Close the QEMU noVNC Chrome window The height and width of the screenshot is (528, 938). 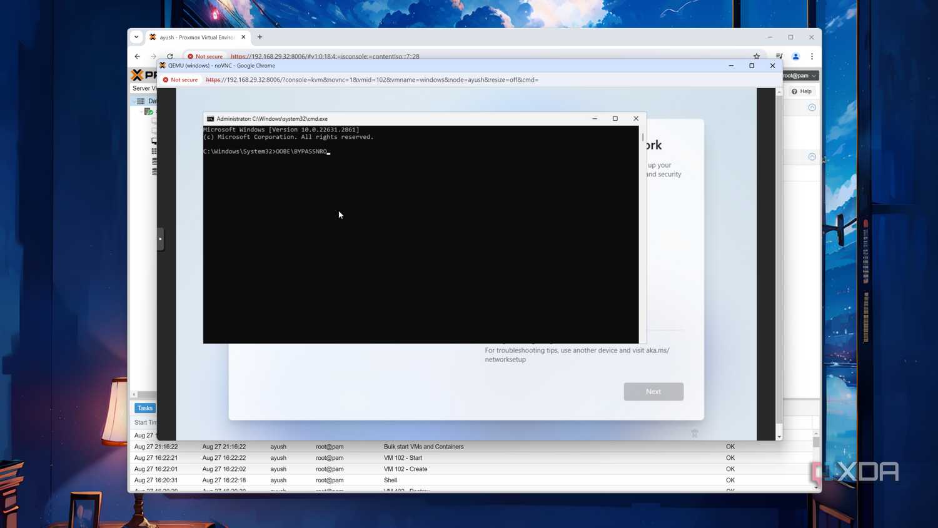(x=772, y=66)
